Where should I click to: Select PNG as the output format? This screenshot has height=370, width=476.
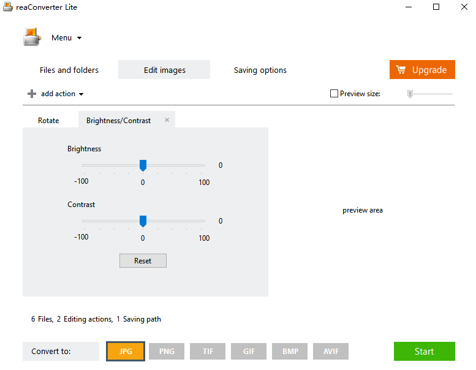pyautogui.click(x=167, y=351)
